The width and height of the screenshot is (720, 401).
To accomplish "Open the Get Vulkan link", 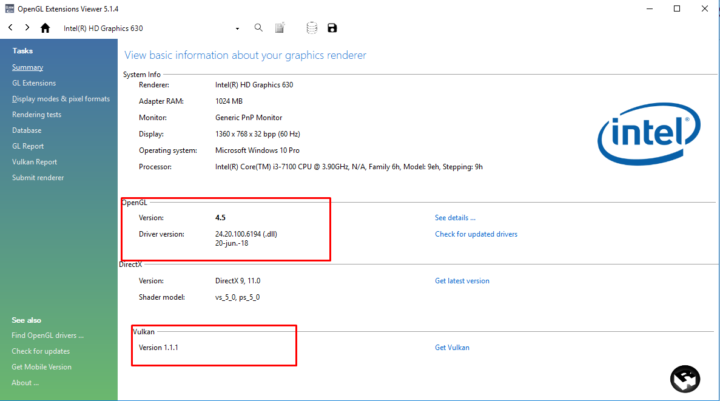I will coord(452,347).
